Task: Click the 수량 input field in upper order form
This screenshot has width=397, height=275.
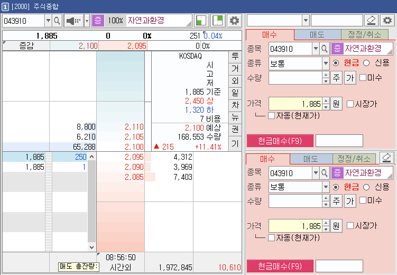Action: coord(295,78)
